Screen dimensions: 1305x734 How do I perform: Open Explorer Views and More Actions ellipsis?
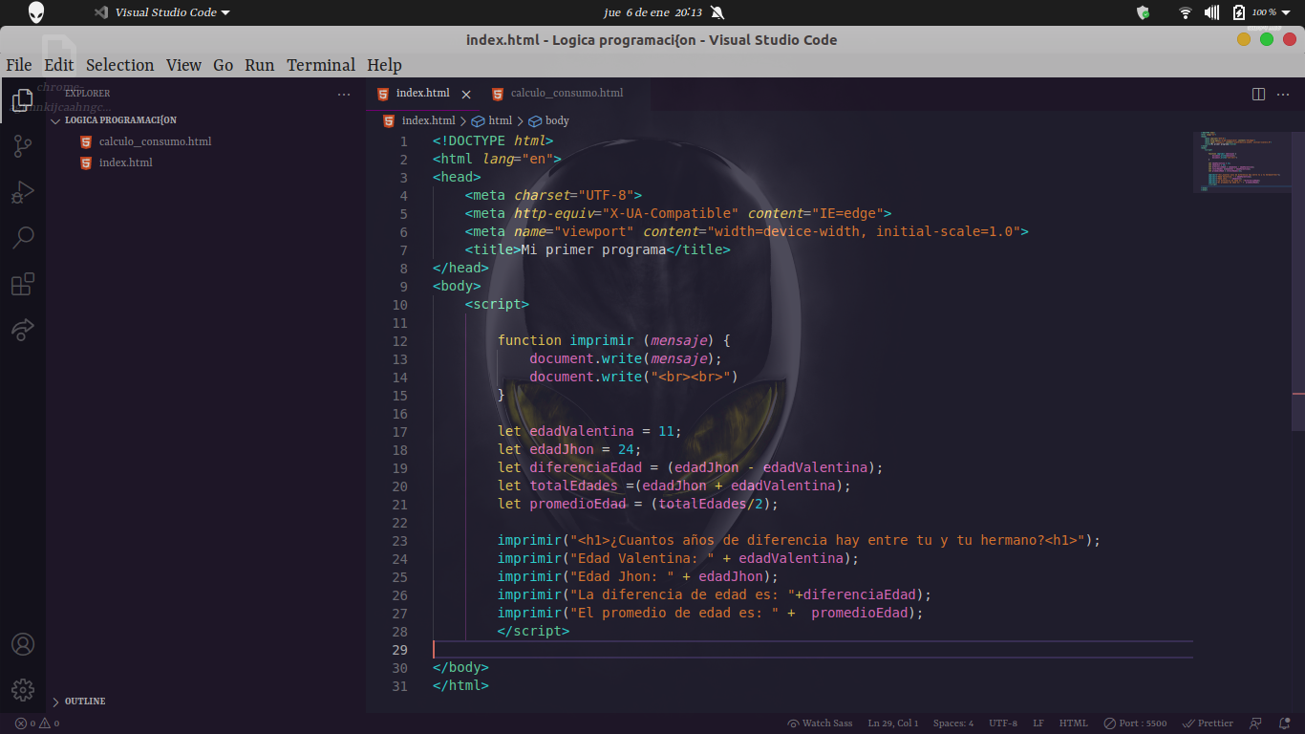pos(344,94)
